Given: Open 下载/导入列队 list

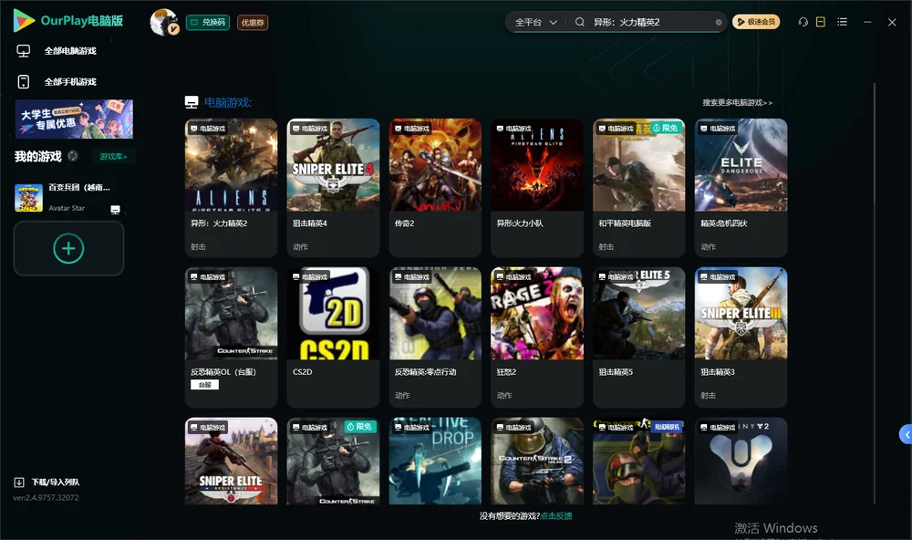Looking at the screenshot, I should coord(56,483).
